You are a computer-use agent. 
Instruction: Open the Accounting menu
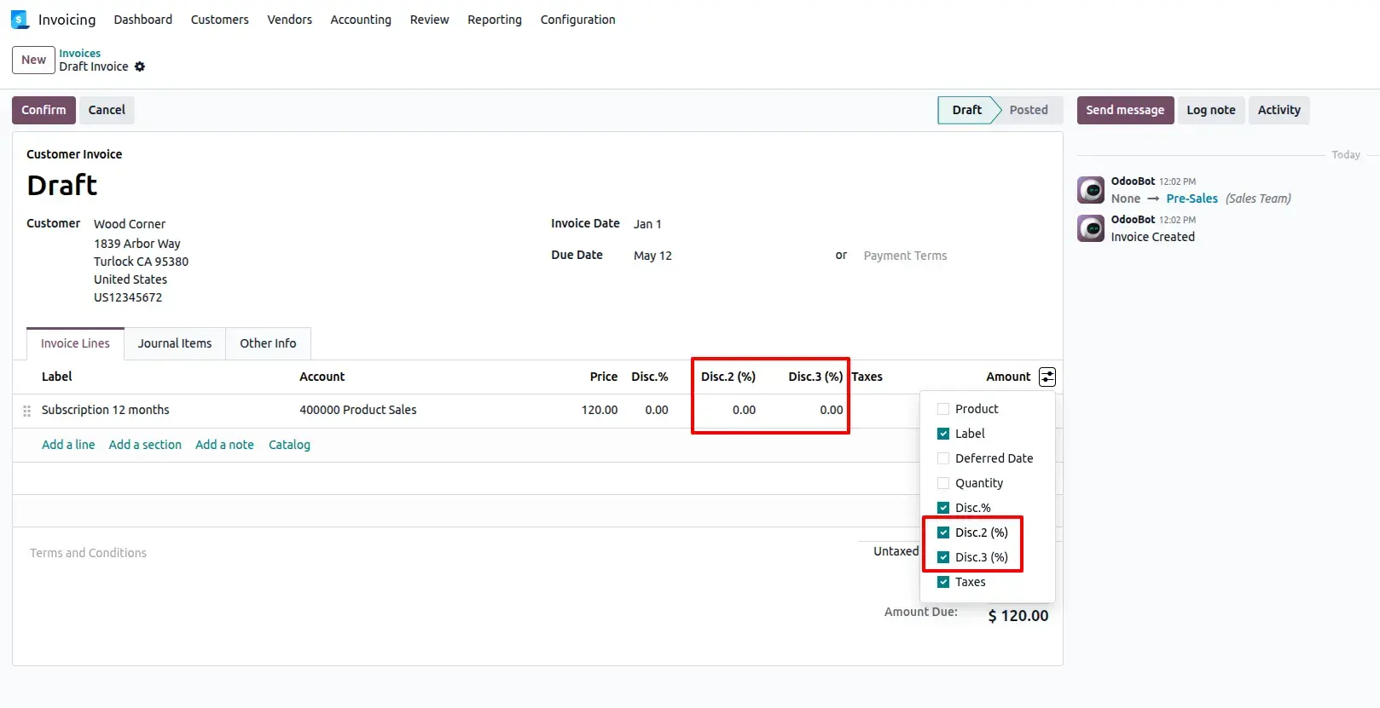coord(361,20)
